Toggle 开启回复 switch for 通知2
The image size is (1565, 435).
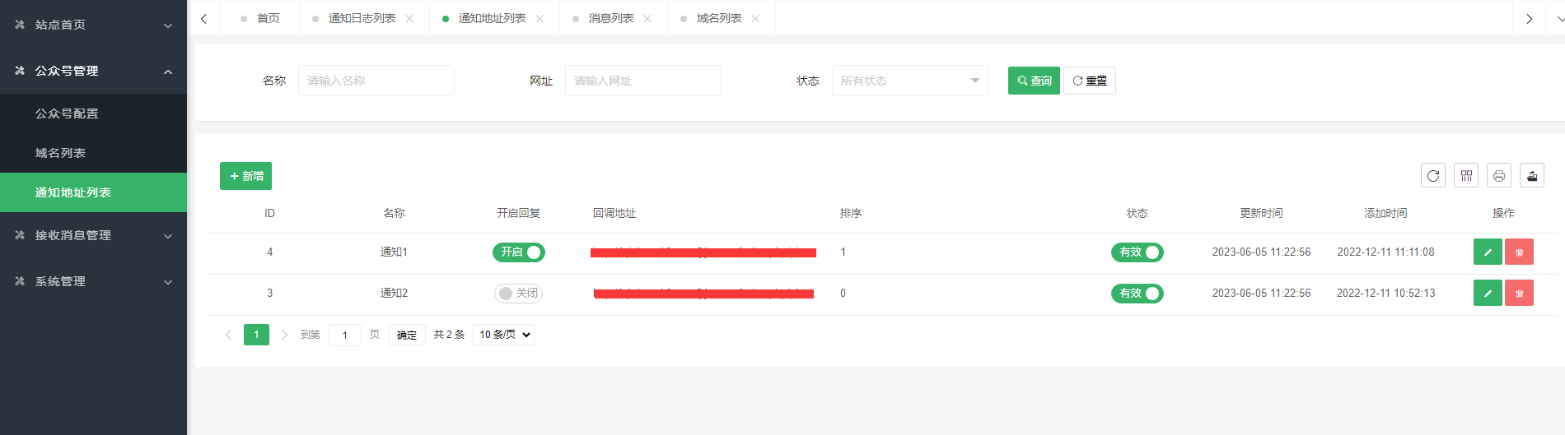click(518, 293)
